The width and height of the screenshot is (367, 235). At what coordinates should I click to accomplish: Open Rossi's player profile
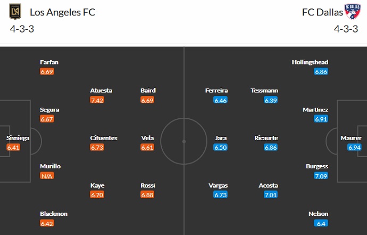click(148, 185)
